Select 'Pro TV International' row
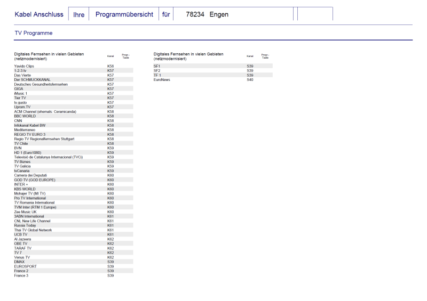427x301 pixels. pyautogui.click(x=74, y=198)
